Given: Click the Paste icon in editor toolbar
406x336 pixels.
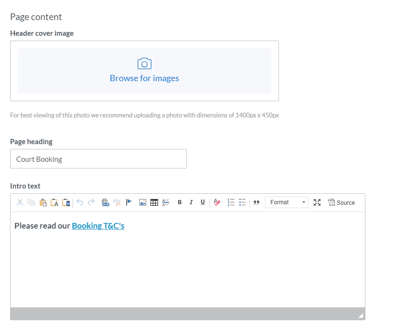Looking at the screenshot, I should tap(43, 202).
